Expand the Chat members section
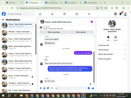The height and width of the screenshot is (98, 131). (112, 50)
